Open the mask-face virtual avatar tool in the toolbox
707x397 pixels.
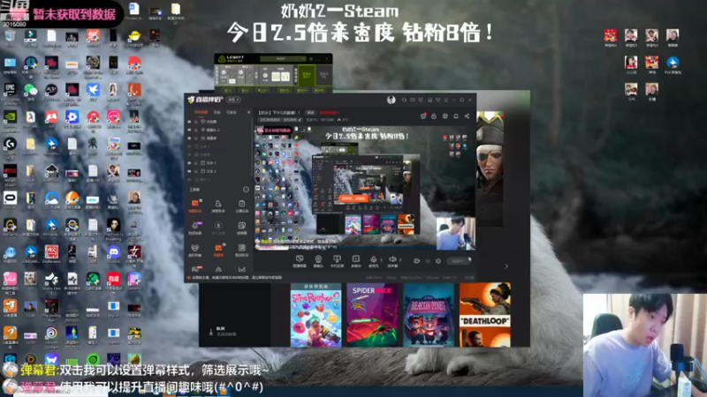(x=194, y=251)
